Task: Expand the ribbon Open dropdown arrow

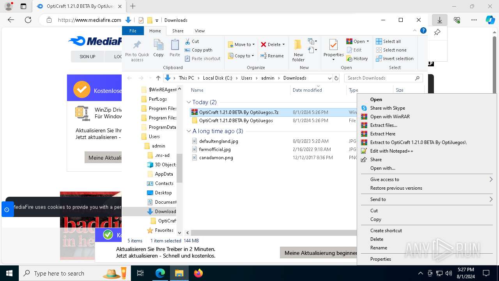Action: click(368, 41)
